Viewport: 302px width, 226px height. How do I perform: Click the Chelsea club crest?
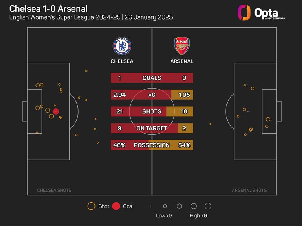(x=122, y=46)
